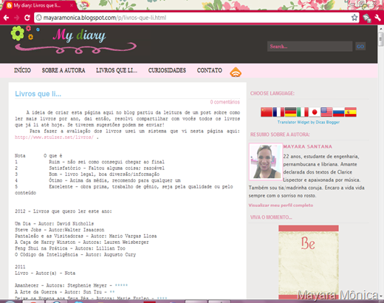This screenshot has height=303, width=384.
Task: Translate page using the Italian flag
Action: pos(303,112)
